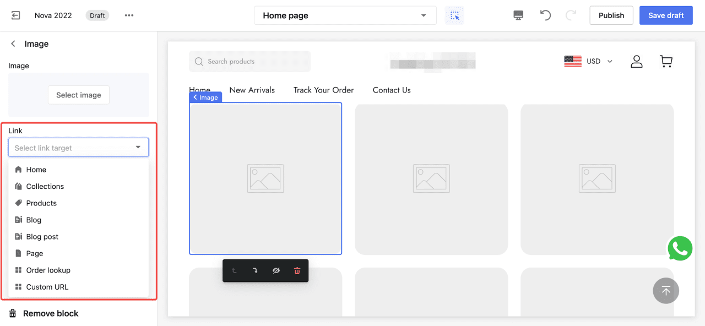This screenshot has height=326, width=705.
Task: Click the US flag currency icon
Action: click(573, 61)
